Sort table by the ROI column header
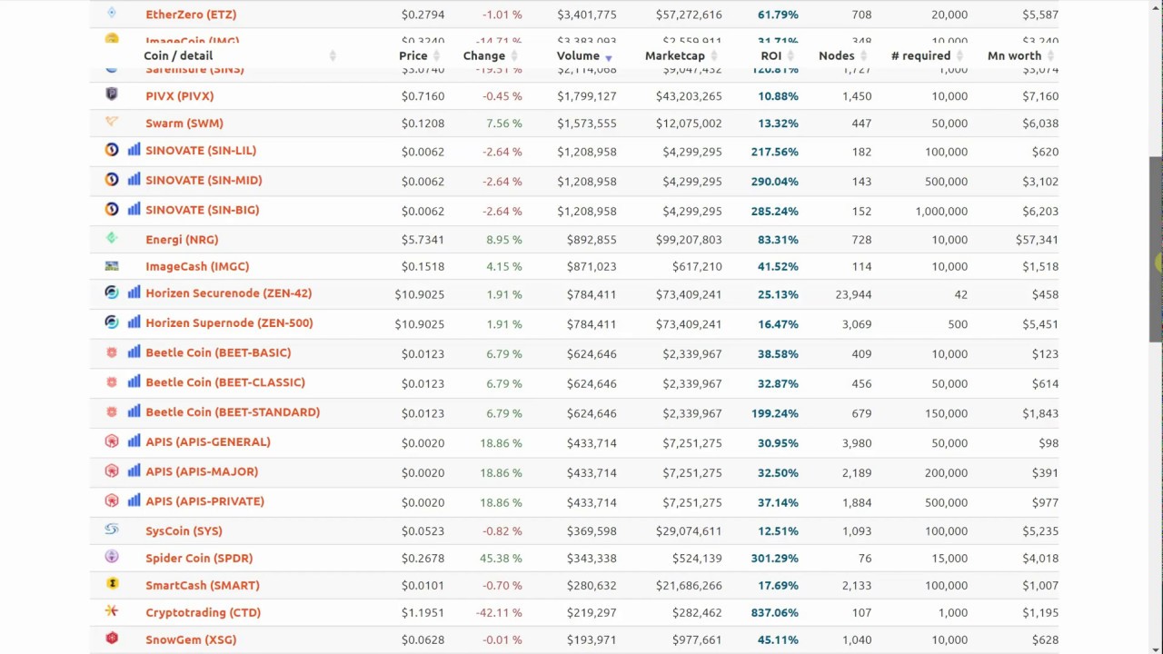This screenshot has width=1163, height=654. (x=770, y=55)
